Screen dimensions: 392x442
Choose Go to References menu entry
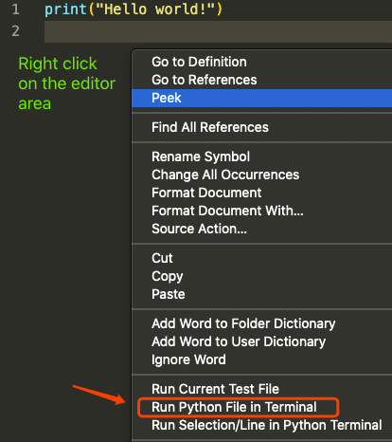point(262,80)
